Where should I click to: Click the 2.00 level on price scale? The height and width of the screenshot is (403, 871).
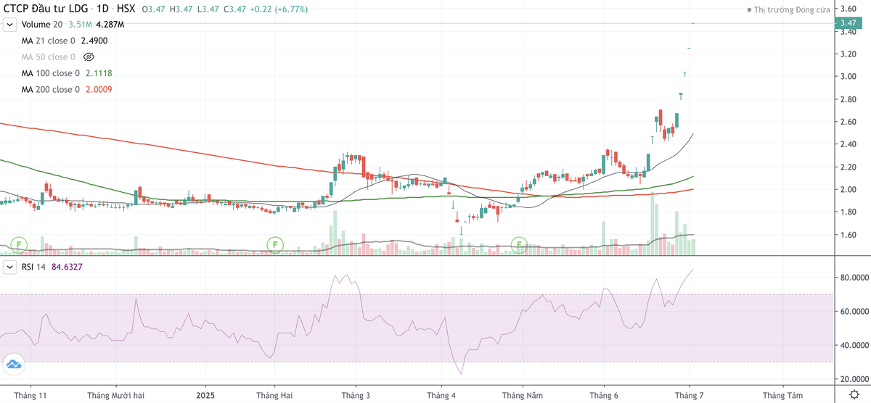(847, 190)
